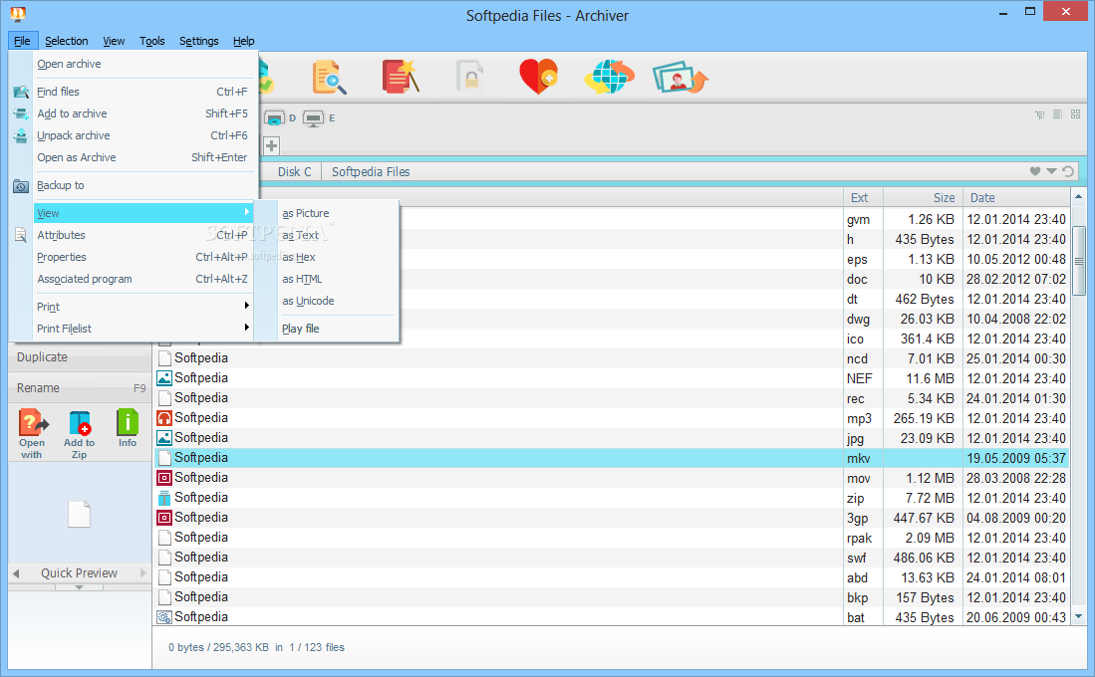Click the red heart add-favorite toolbar icon
The width and height of the screenshot is (1095, 677).
538,76
